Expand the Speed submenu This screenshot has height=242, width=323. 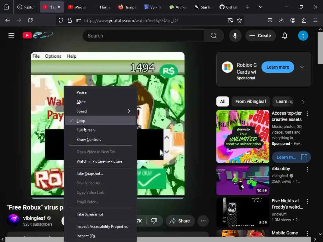click(101, 111)
